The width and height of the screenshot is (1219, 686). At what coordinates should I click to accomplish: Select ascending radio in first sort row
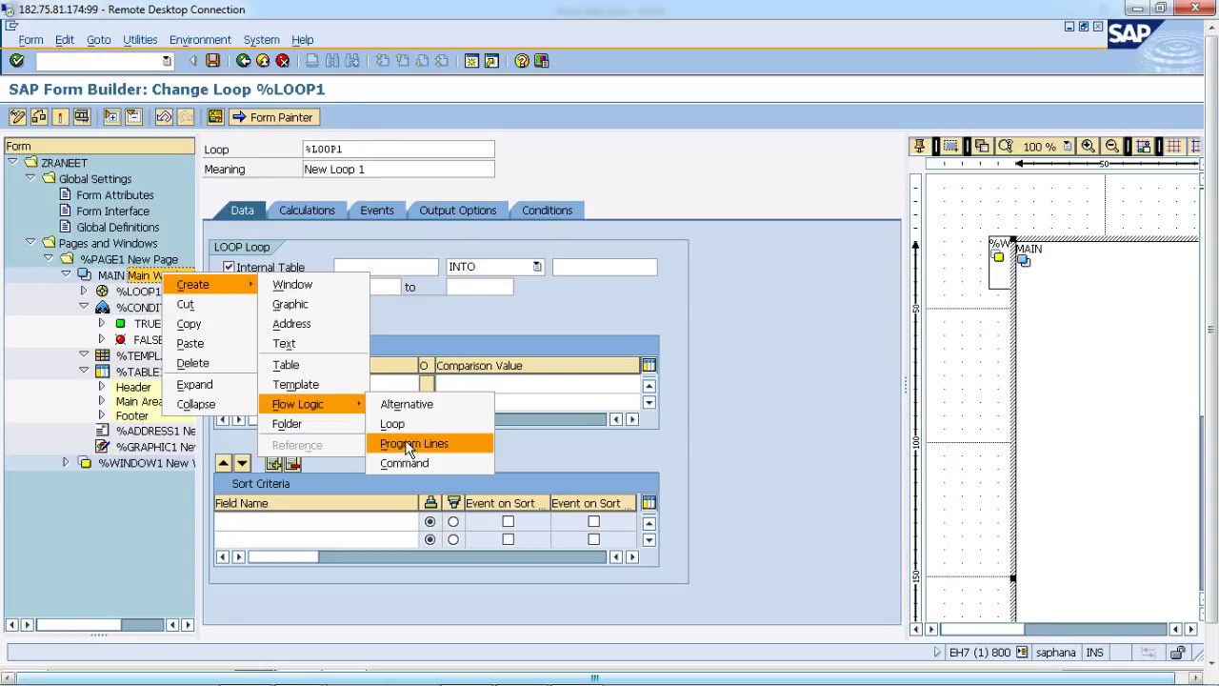coord(430,522)
